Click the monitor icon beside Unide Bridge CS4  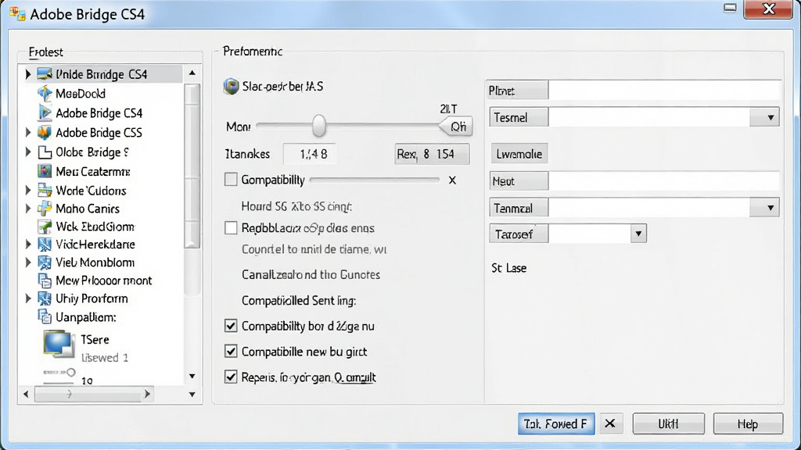tap(45, 74)
